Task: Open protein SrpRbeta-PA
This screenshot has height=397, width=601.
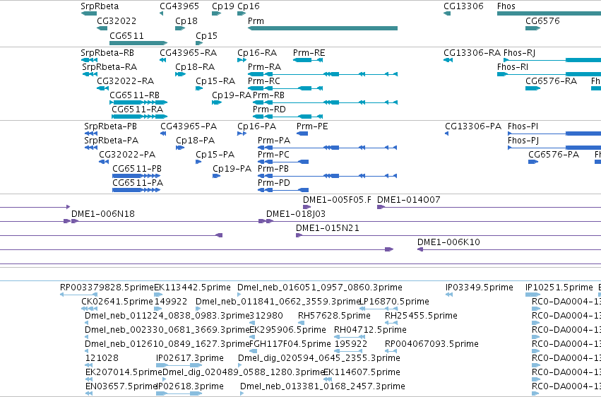Action: 111,141
